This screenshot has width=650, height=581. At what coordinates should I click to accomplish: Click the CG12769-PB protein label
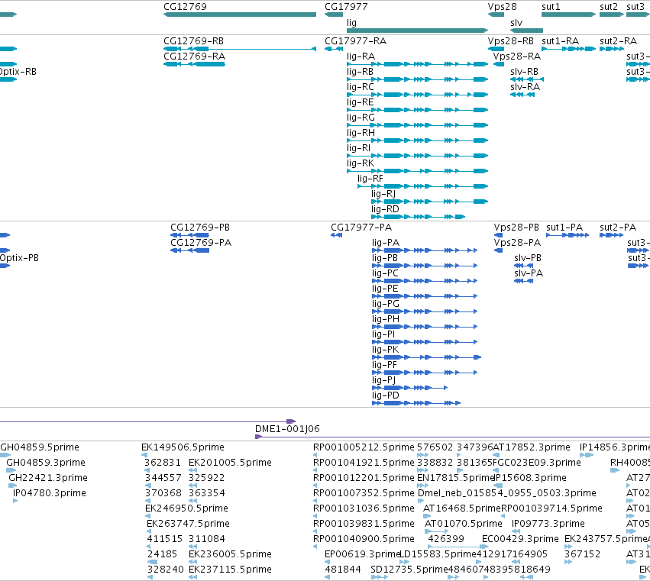[200, 228]
